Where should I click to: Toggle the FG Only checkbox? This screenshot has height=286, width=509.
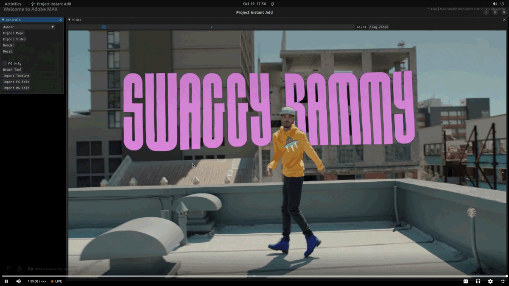click(x=4, y=64)
